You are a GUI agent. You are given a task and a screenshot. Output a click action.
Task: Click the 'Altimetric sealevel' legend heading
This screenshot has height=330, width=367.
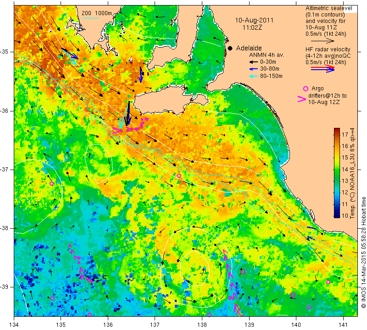[329, 8]
